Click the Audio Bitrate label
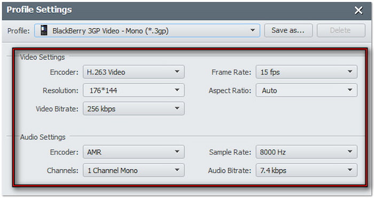 (x=229, y=170)
